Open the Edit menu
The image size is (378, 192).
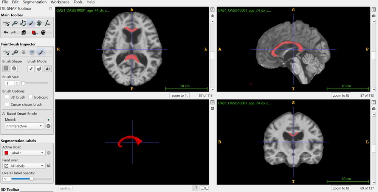15,2
